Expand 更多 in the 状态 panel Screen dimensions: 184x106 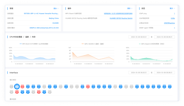coord(171,8)
